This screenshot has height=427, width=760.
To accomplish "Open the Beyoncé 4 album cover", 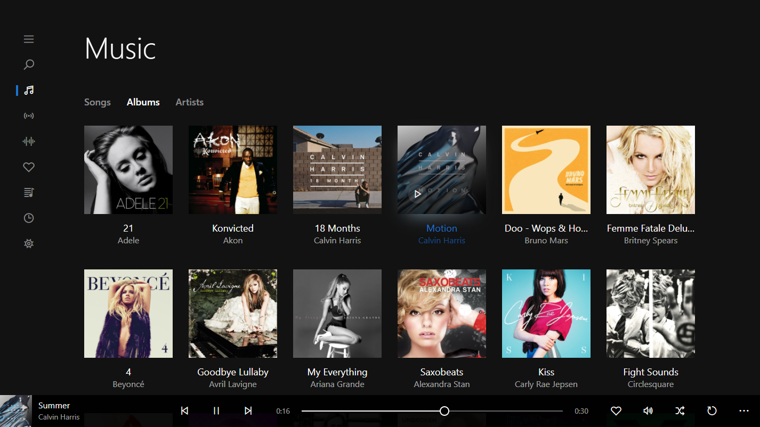I will pos(128,314).
